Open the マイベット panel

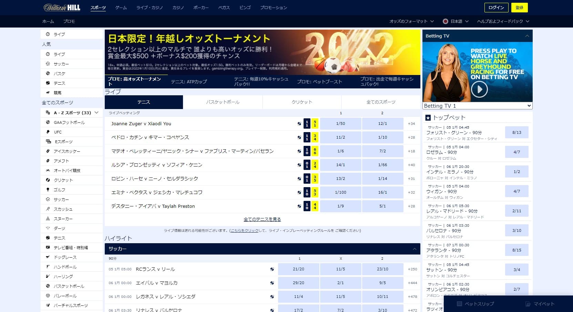click(540, 304)
